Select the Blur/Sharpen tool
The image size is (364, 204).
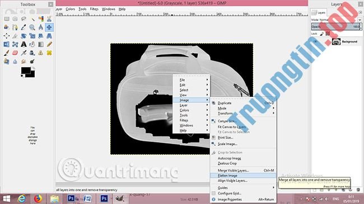point(15,61)
